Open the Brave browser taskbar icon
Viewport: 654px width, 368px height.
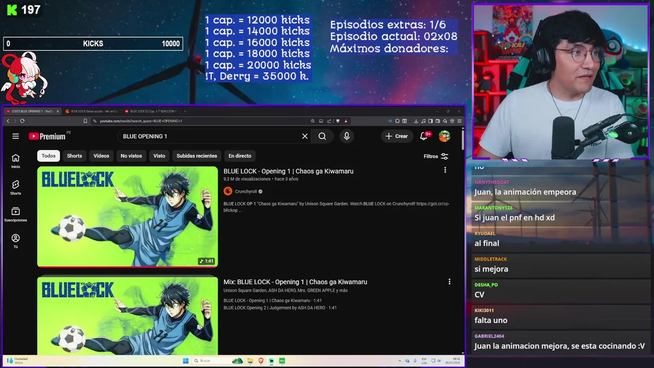pyautogui.click(x=261, y=361)
